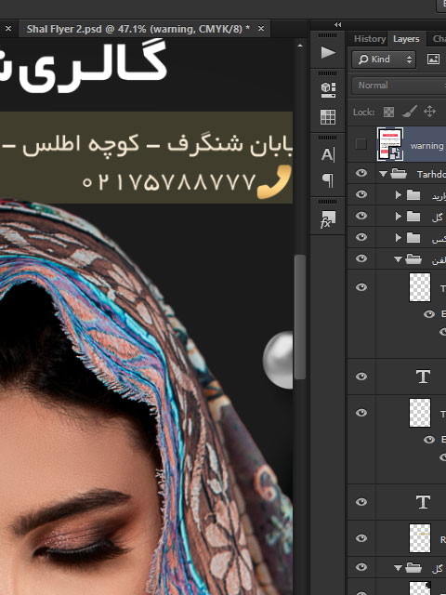The height and width of the screenshot is (595, 446).
Task: Click the canvas vertical scrollbar thumb
Action: (x=299, y=317)
